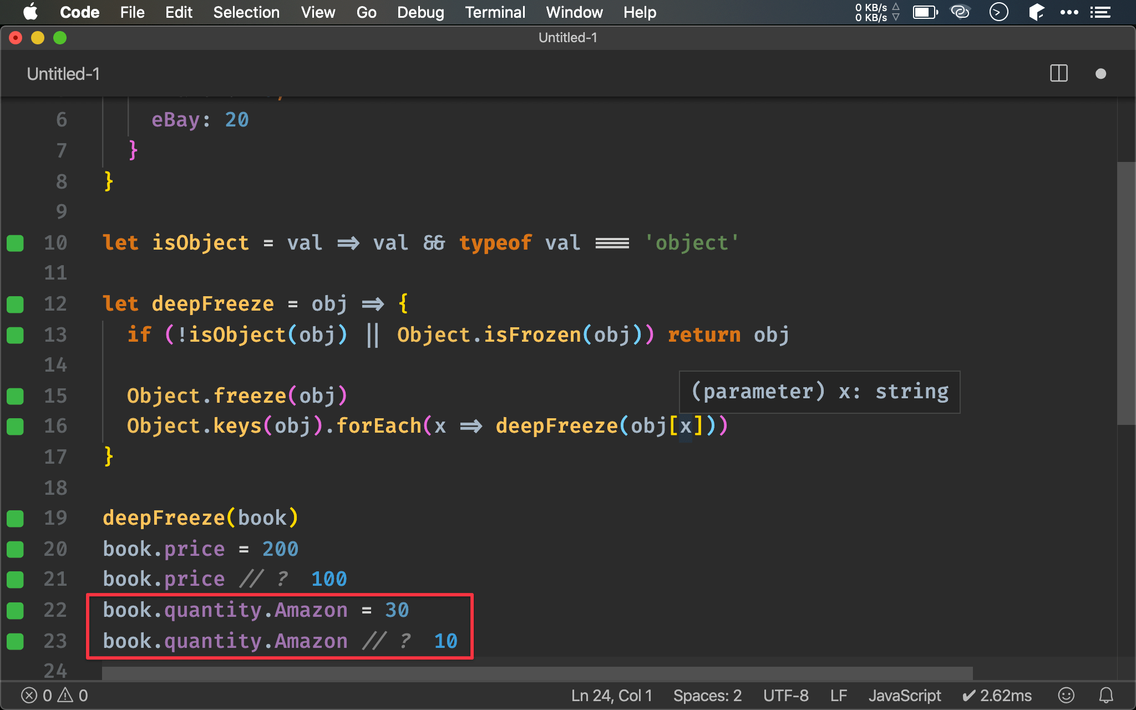Click the Ln 24, Col 1 position indicator
The width and height of the screenshot is (1136, 710).
pos(612,695)
